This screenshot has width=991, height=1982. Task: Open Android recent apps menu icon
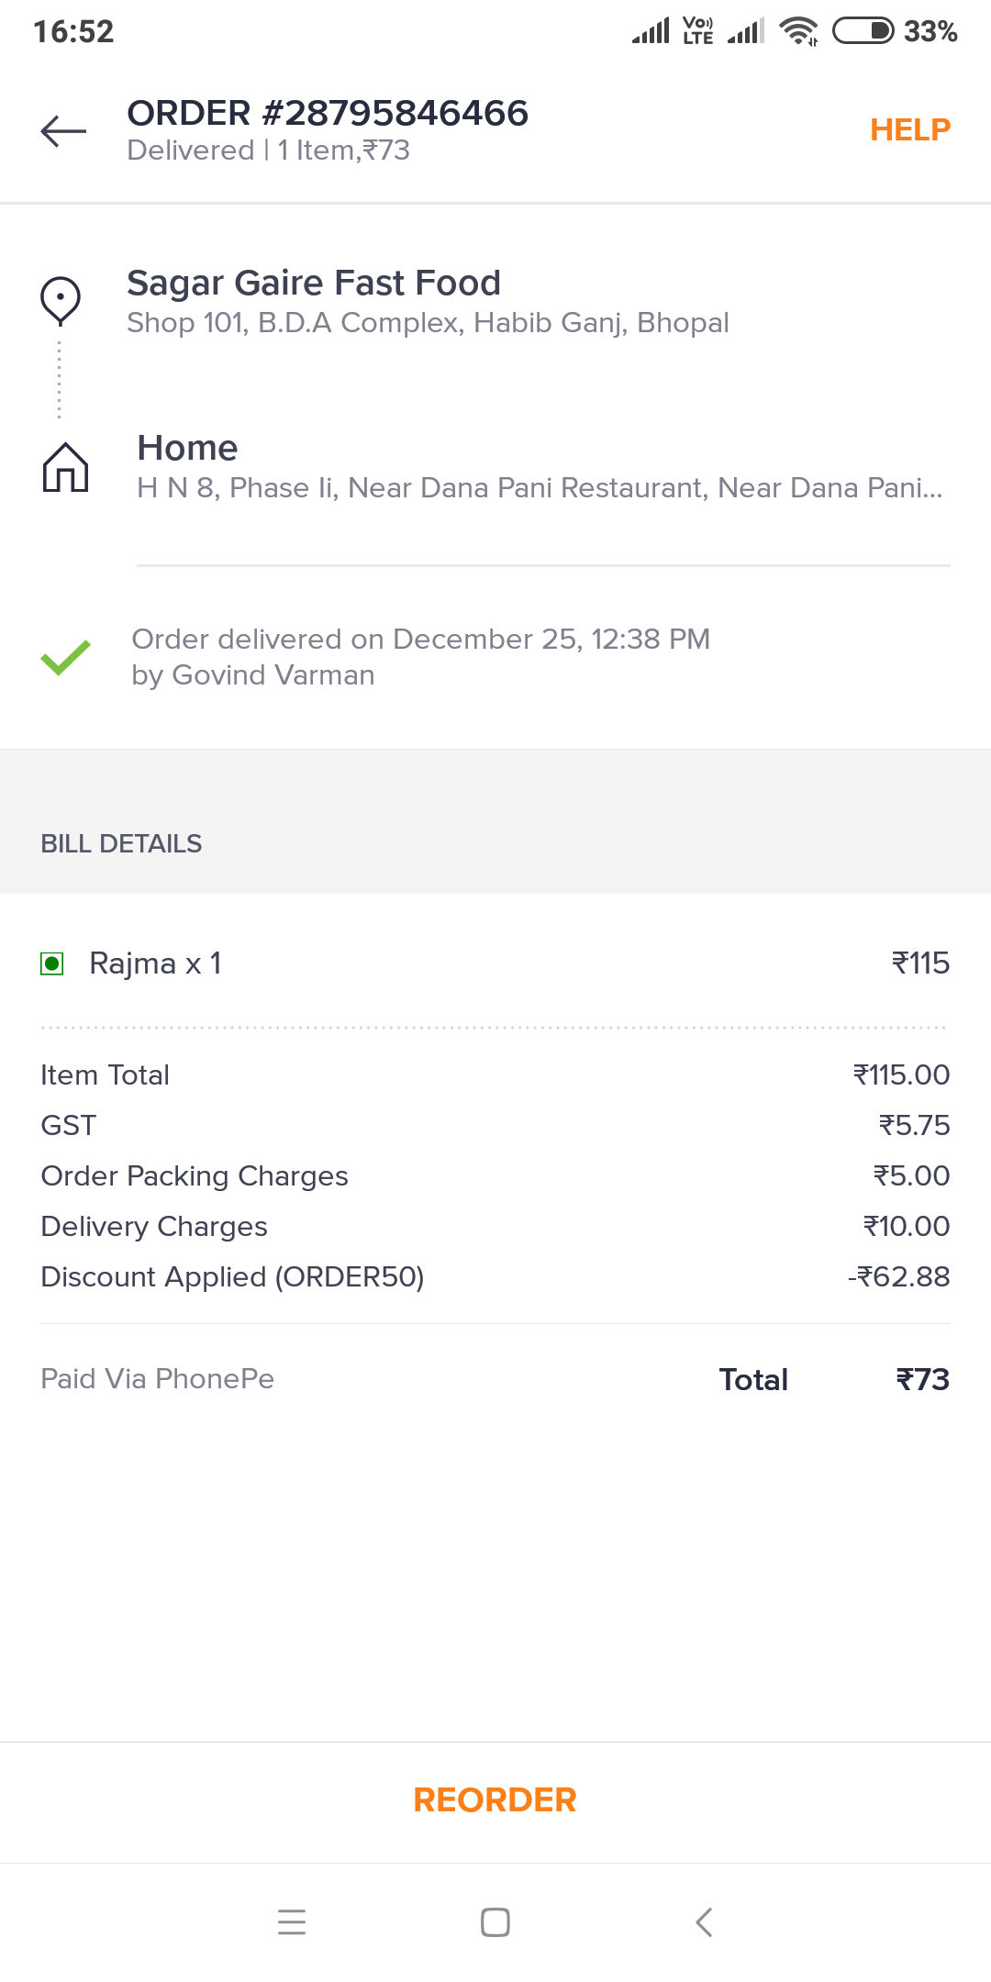coord(292,1921)
